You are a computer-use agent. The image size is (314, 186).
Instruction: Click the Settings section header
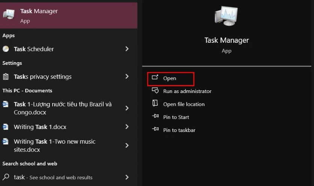[x=12, y=63]
